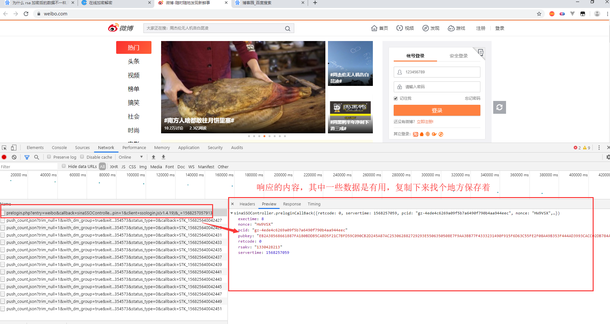
Task: Open the 视频 section in Weibo nav
Action: click(x=405, y=28)
